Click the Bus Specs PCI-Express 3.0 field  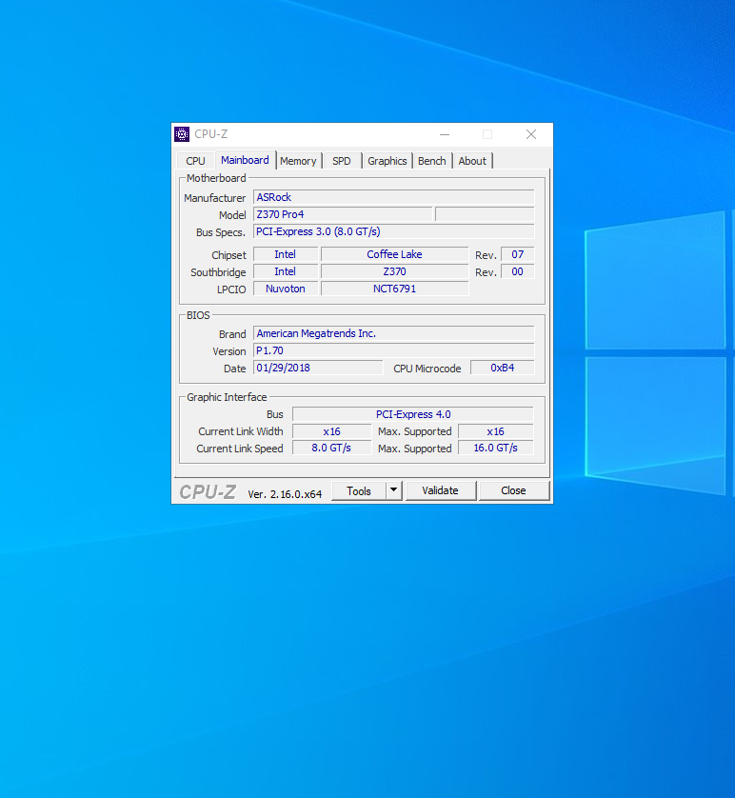[x=394, y=231]
